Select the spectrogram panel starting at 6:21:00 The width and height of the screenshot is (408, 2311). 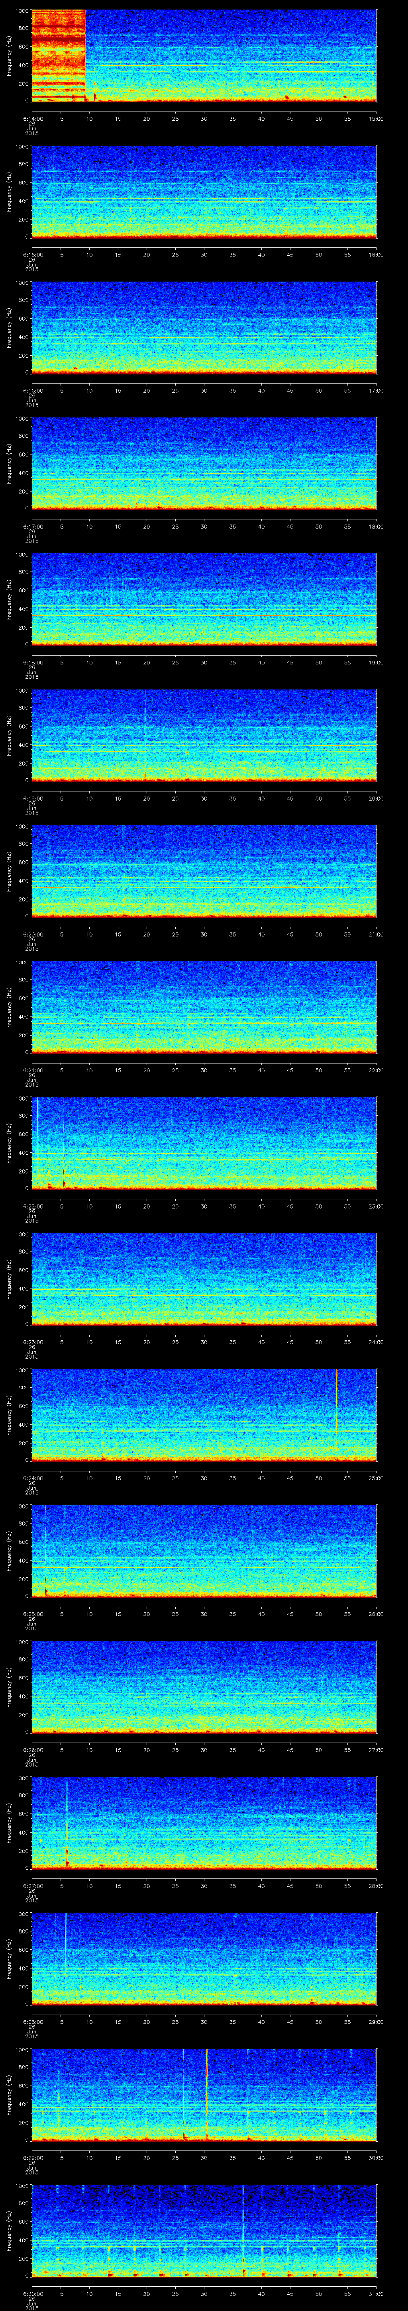point(204,1007)
